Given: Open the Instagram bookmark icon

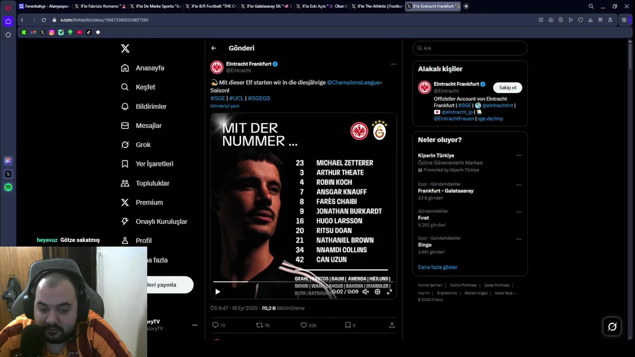Looking at the screenshot, I should [x=52, y=32].
